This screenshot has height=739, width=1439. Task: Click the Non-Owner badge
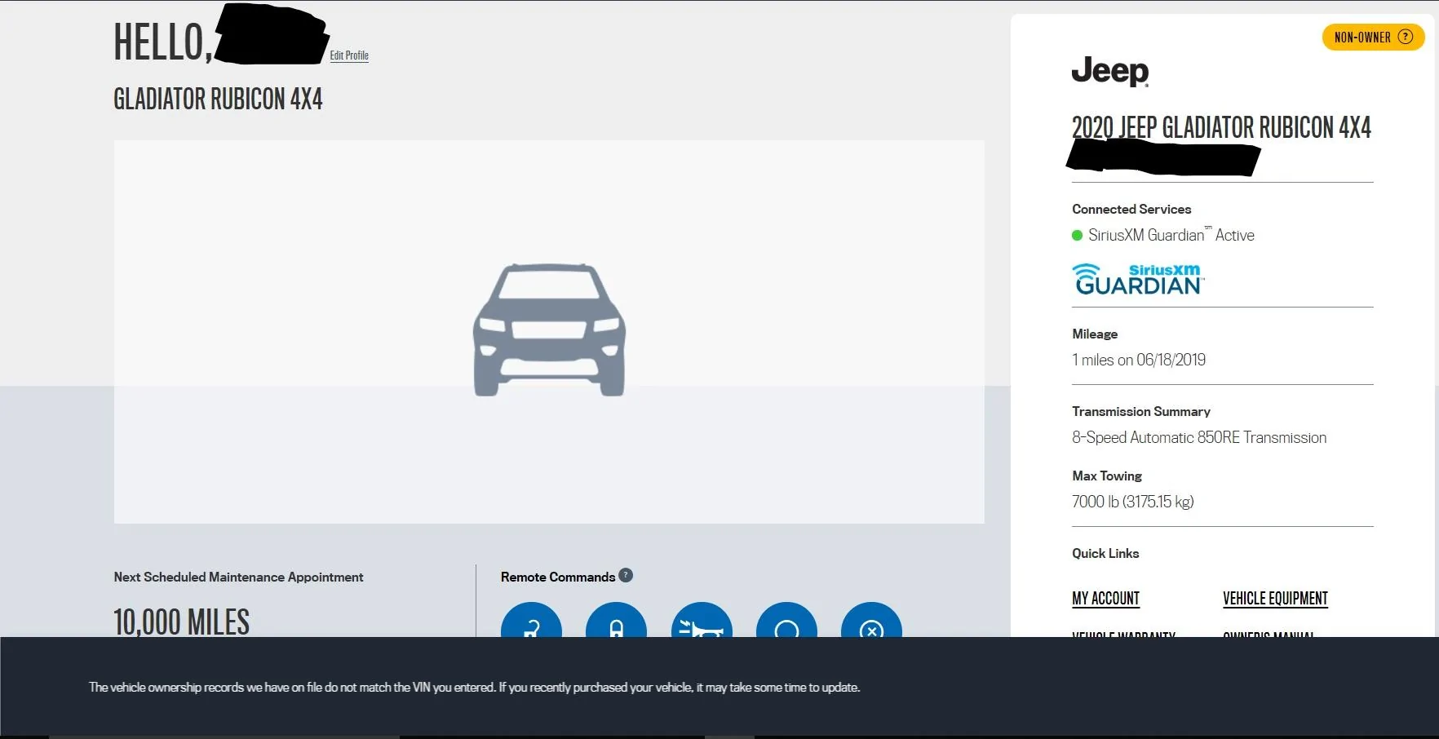pyautogui.click(x=1373, y=37)
